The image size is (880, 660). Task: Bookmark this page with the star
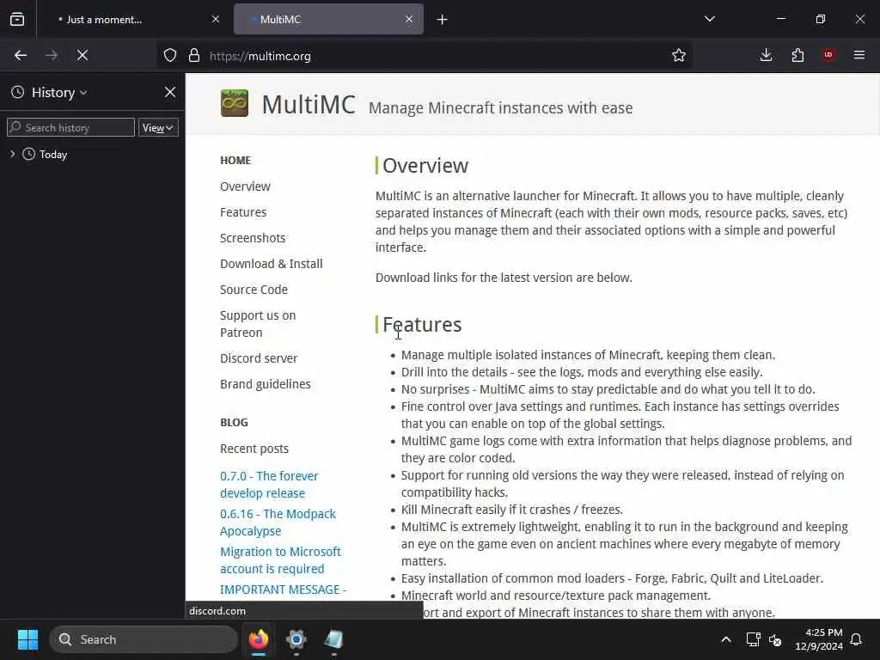679,55
